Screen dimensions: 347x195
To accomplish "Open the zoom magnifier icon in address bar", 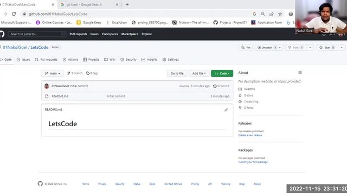I will point(262,14).
